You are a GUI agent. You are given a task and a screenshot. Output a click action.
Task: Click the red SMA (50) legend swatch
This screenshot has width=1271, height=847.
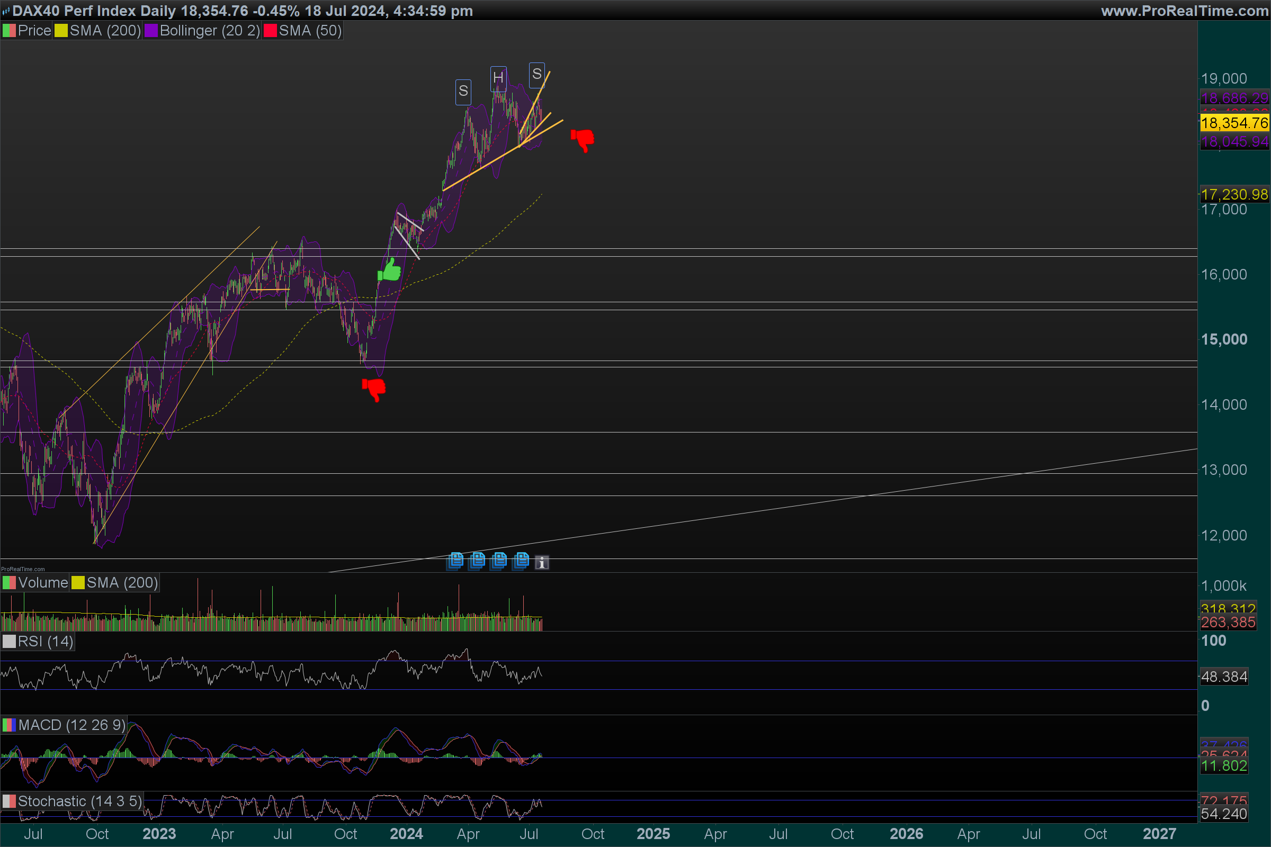(x=270, y=31)
